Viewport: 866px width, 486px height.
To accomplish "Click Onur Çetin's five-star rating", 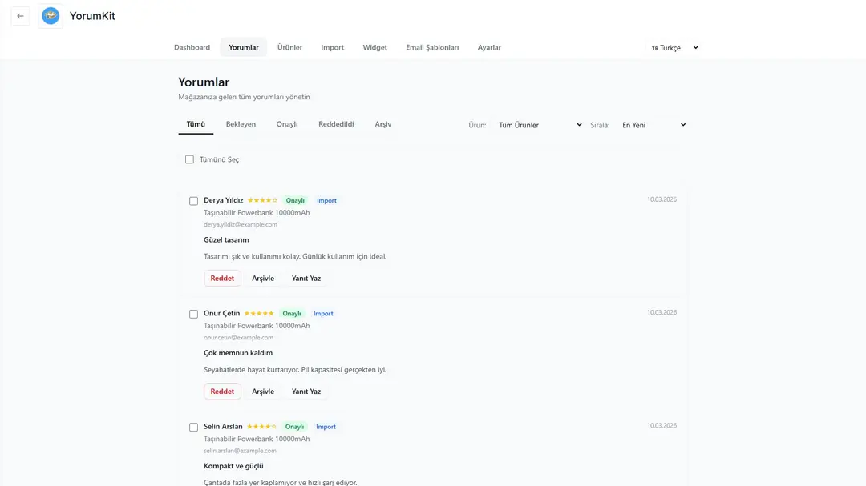I will (259, 313).
